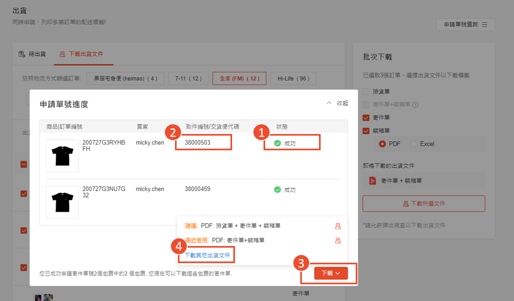Click help question mark next to 寄件單+裝箱單
This screenshot has height=301, width=514.
click(x=415, y=105)
